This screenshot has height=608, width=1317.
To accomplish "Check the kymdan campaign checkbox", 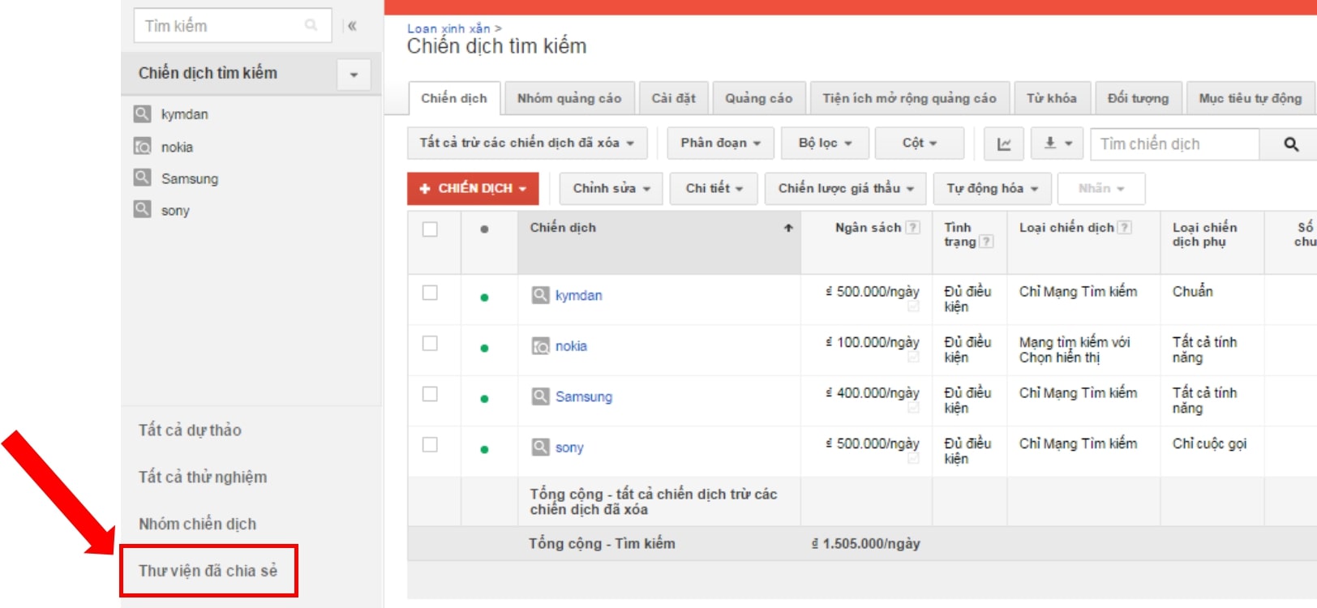I will [x=430, y=293].
